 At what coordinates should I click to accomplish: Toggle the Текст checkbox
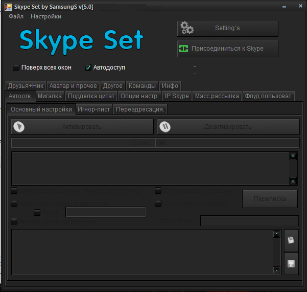37,212
